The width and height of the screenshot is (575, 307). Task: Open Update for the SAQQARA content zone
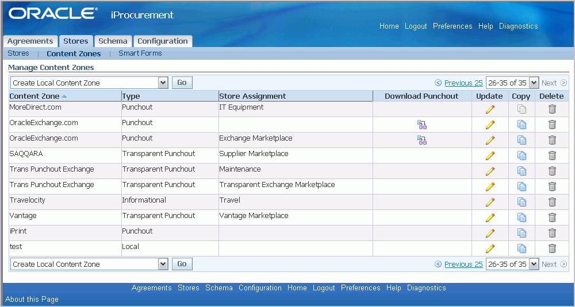coord(490,156)
